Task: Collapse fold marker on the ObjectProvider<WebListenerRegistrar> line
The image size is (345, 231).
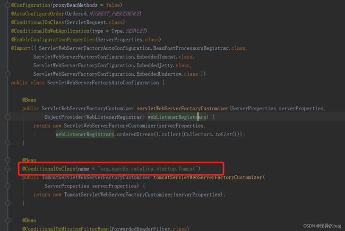Action: coord(7,117)
